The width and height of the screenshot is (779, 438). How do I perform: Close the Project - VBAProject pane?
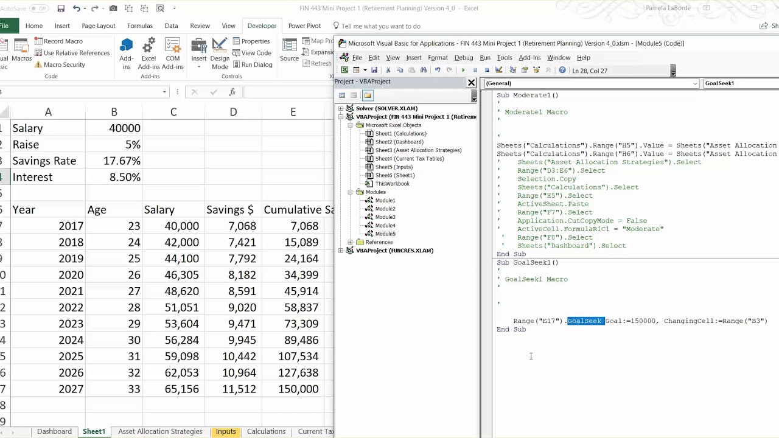471,82
